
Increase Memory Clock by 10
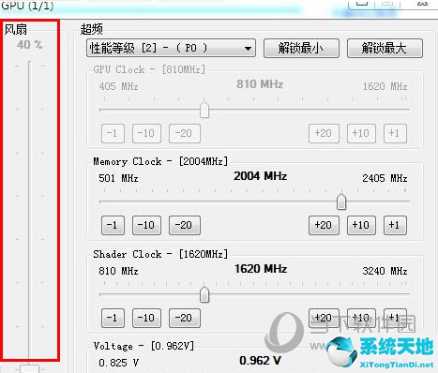pyautogui.click(x=361, y=225)
